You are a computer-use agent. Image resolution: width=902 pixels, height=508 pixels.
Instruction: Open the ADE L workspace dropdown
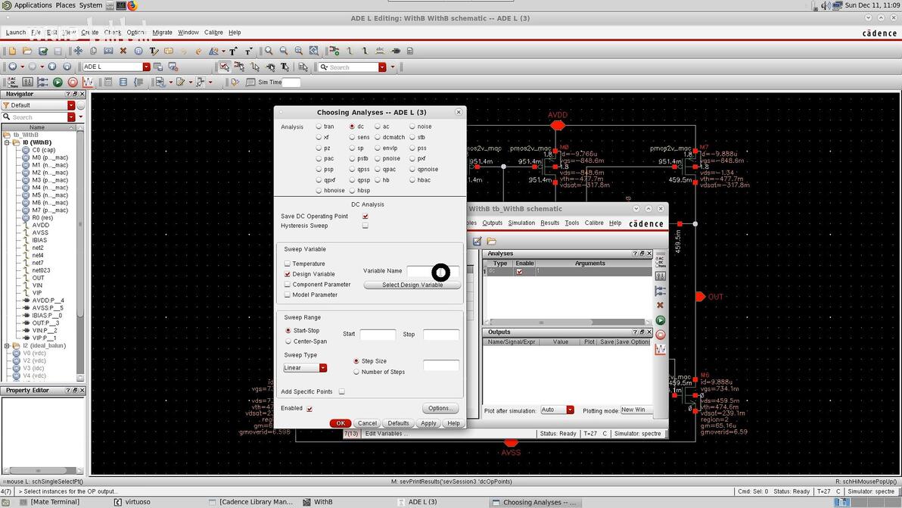point(147,67)
